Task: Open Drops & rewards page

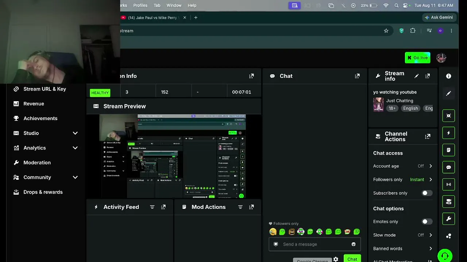Action: (x=43, y=192)
